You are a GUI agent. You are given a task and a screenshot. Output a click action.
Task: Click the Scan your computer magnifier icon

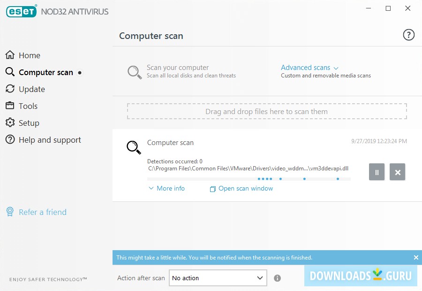click(134, 72)
